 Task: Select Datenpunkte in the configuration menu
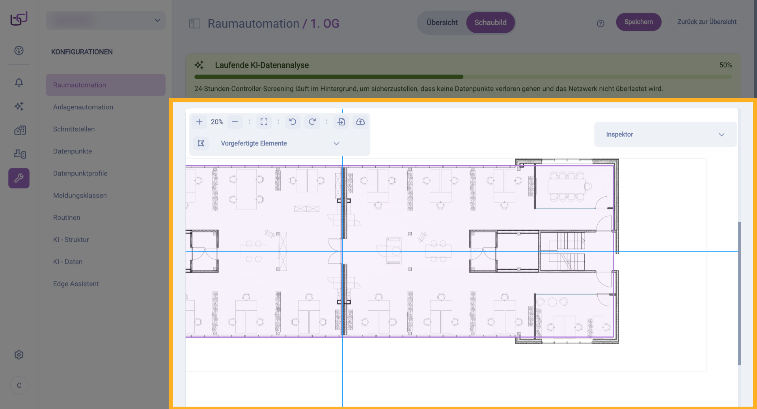73,151
